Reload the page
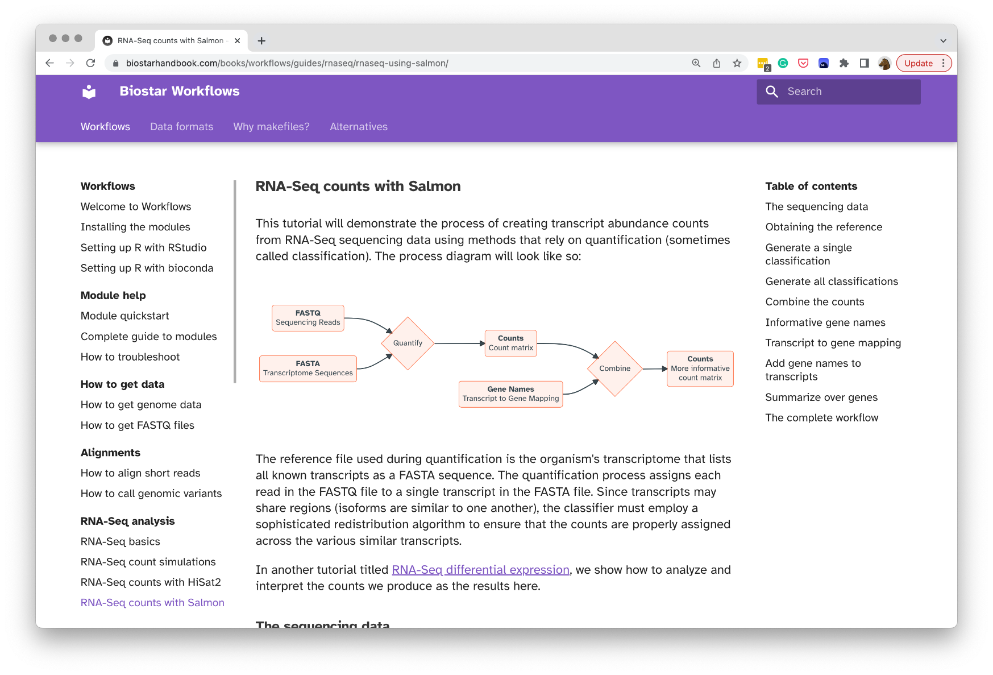Viewport: 993px width, 675px height. [90, 63]
